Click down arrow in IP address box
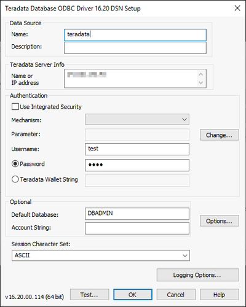This screenshot has height=307, width=246. click(201, 82)
